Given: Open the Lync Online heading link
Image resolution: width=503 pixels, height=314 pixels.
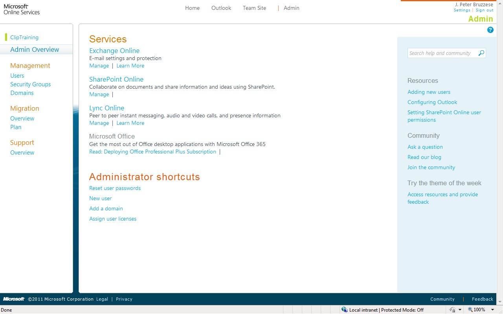Looking at the screenshot, I should coord(106,108).
